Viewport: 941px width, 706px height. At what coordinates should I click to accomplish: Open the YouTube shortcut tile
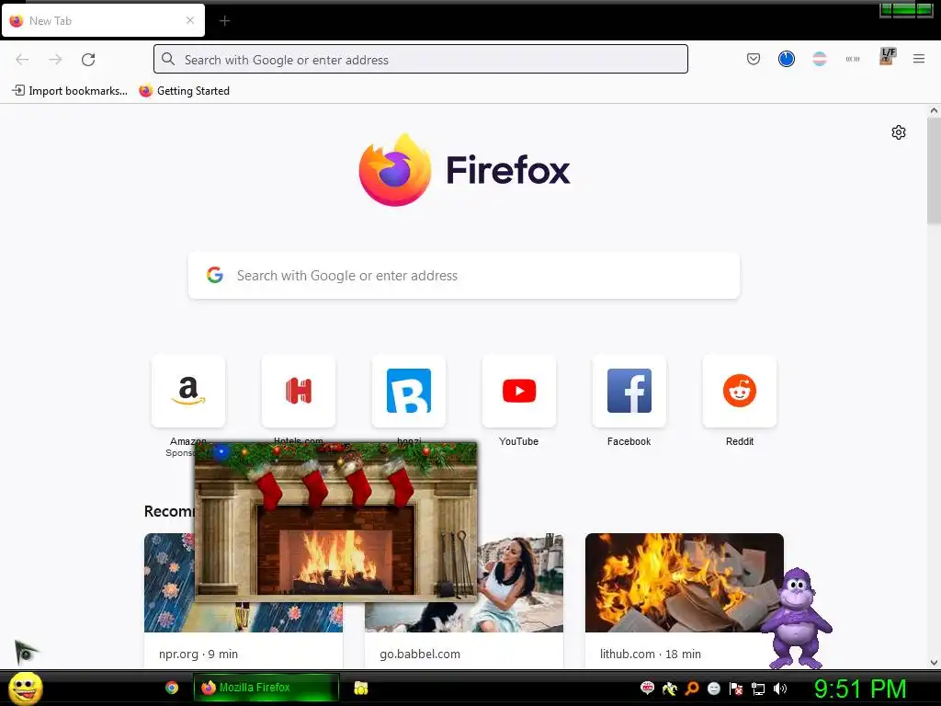pos(519,391)
